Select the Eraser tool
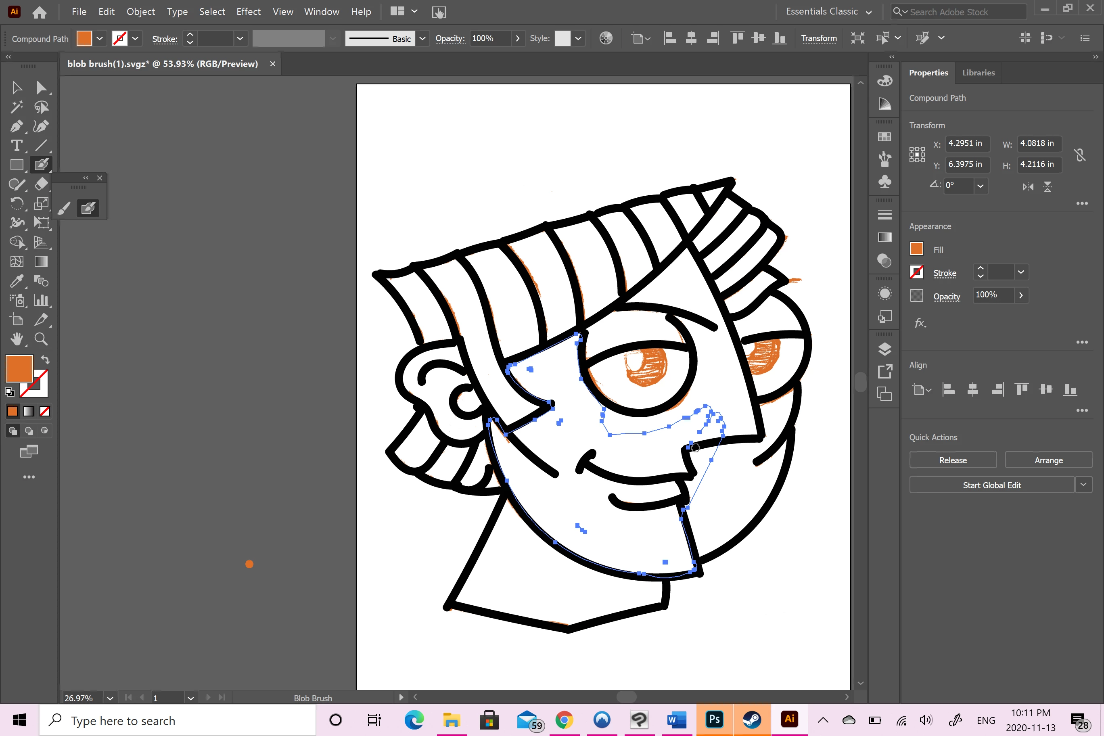Screen dimensions: 1104x736 (x=41, y=184)
